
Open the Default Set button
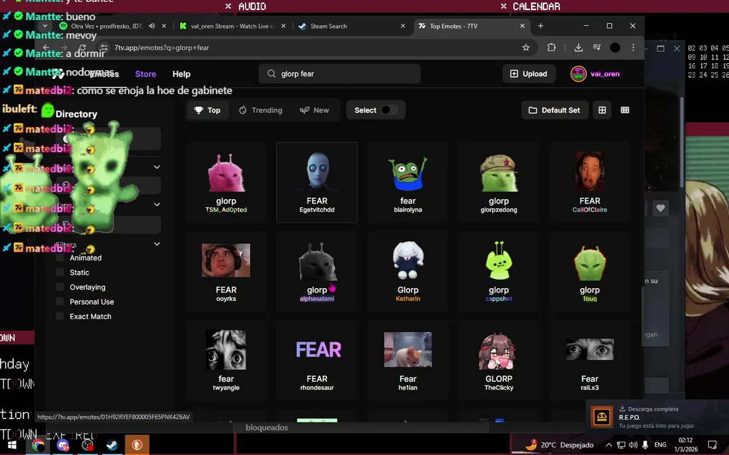tap(554, 110)
